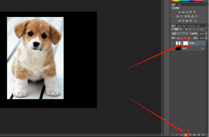
Task: Add a Color Balance adjustment (scales icon)
Action: point(181,17)
